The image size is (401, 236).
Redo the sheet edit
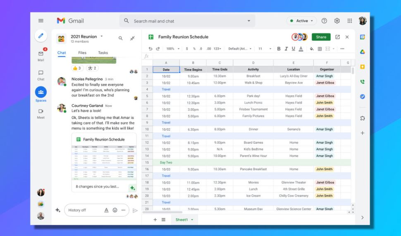[x=158, y=49]
